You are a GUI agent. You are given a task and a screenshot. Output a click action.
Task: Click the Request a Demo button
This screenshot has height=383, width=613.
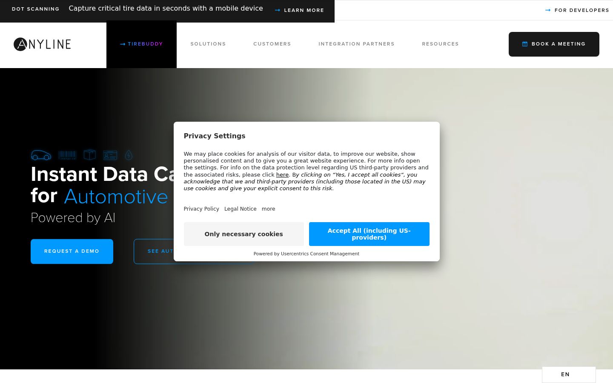click(x=72, y=252)
